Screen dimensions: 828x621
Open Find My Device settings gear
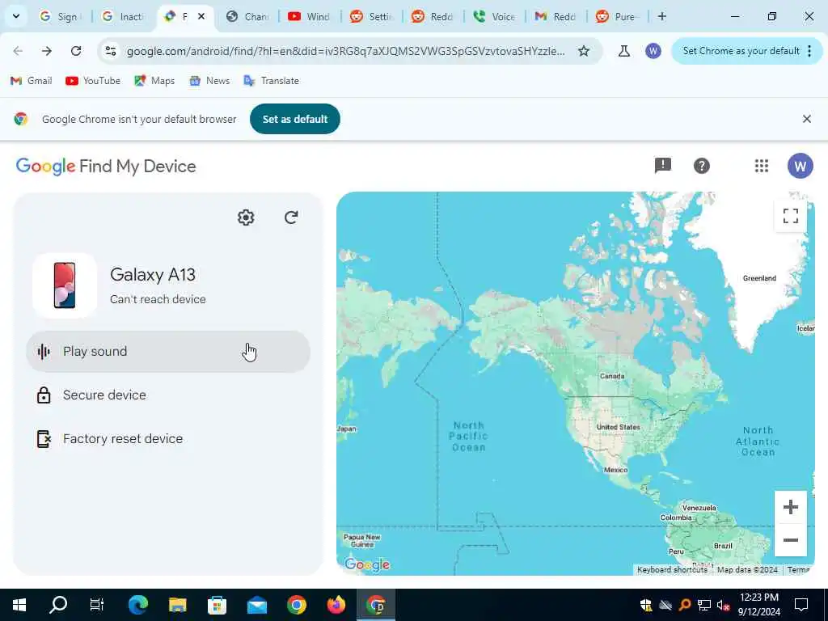[246, 218]
